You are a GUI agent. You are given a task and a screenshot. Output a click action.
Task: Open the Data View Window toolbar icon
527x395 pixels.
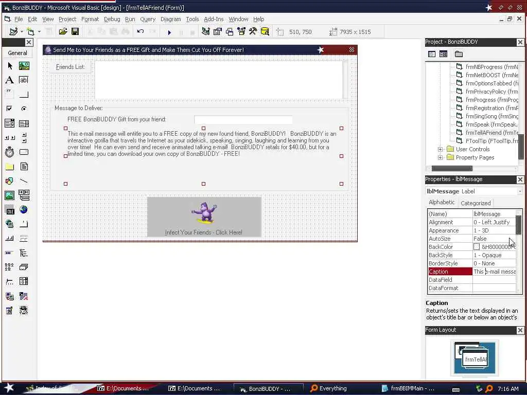point(265,31)
